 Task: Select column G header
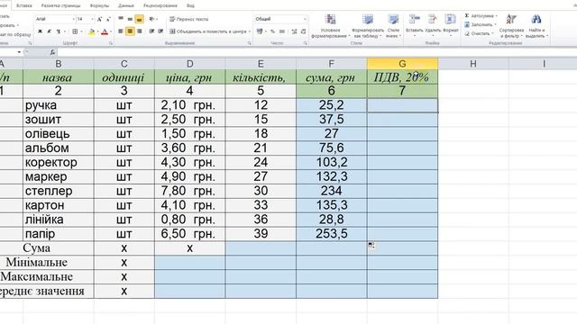point(402,64)
